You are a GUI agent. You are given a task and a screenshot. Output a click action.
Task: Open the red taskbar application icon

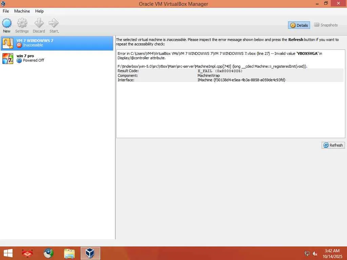coord(27,253)
